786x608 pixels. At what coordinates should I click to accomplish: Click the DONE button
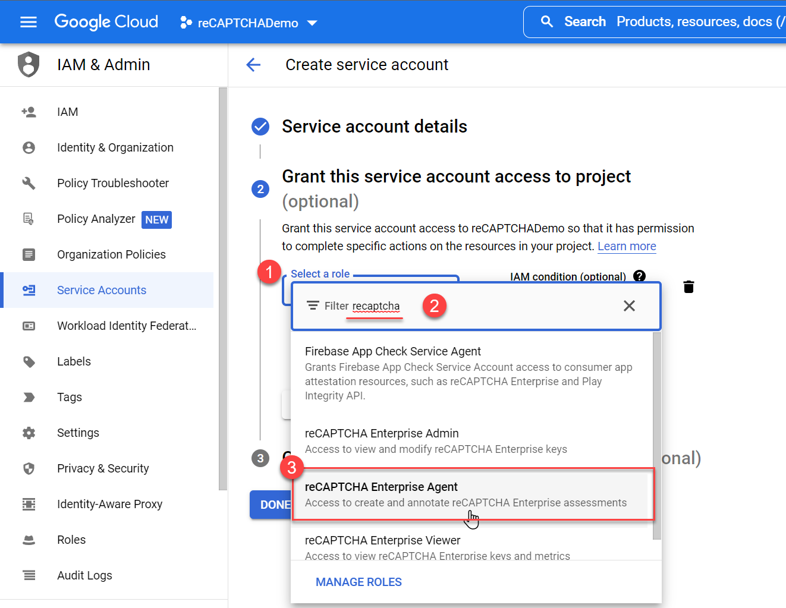271,505
